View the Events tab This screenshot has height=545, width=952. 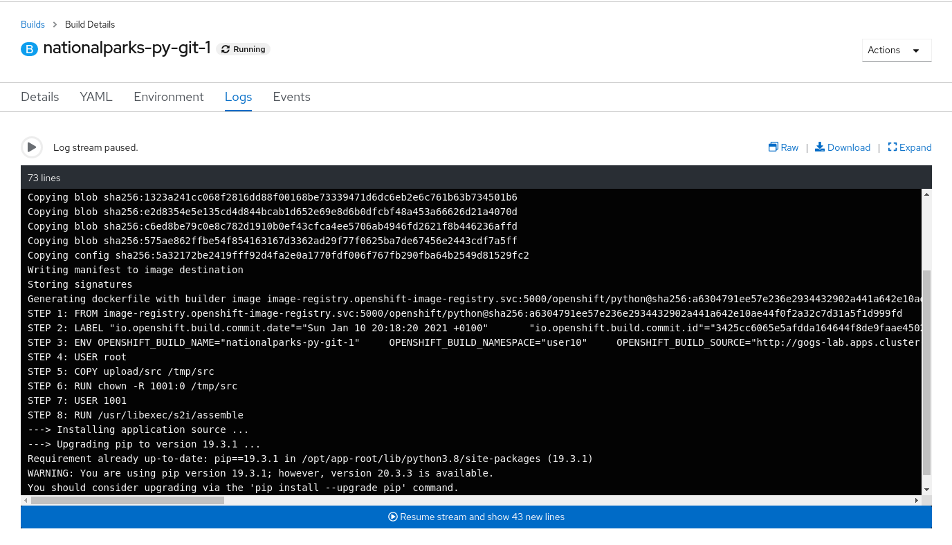291,97
